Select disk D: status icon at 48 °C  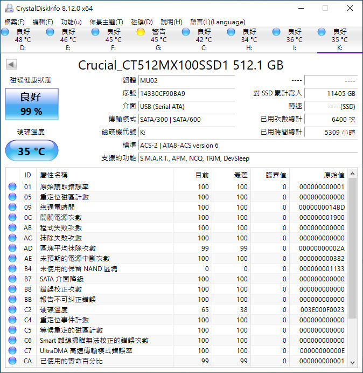point(5,32)
